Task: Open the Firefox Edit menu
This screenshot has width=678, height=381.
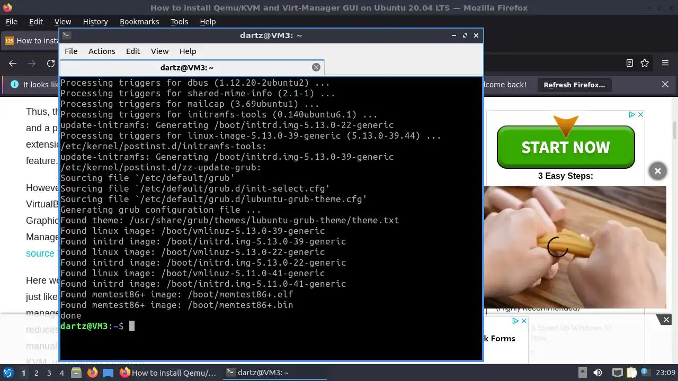Action: pyautogui.click(x=36, y=22)
